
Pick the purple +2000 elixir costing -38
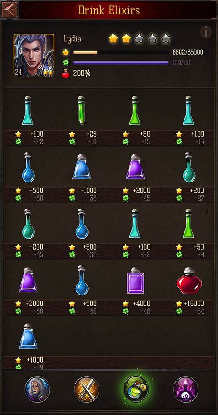click(x=28, y=280)
